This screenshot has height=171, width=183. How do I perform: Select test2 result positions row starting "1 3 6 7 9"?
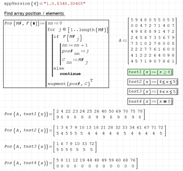point(110,127)
